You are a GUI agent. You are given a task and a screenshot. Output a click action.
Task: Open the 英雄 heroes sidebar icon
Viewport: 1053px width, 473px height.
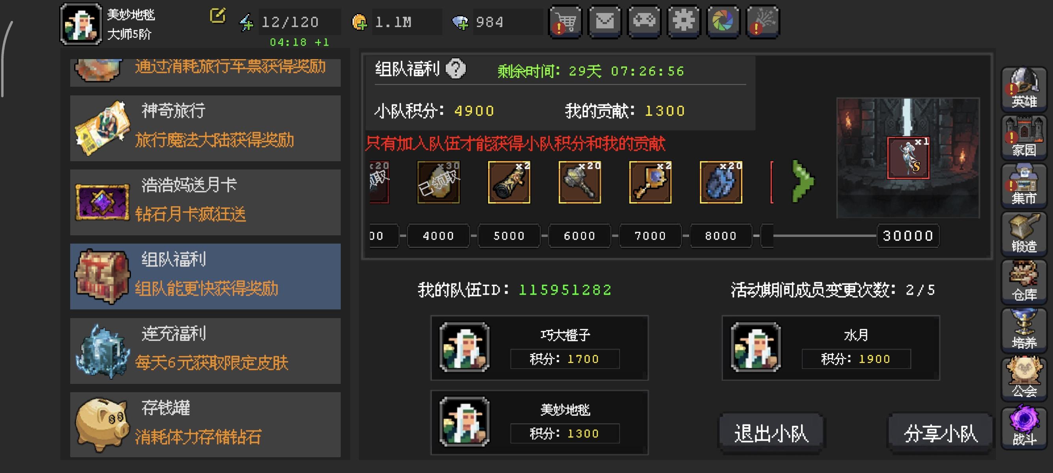1023,89
